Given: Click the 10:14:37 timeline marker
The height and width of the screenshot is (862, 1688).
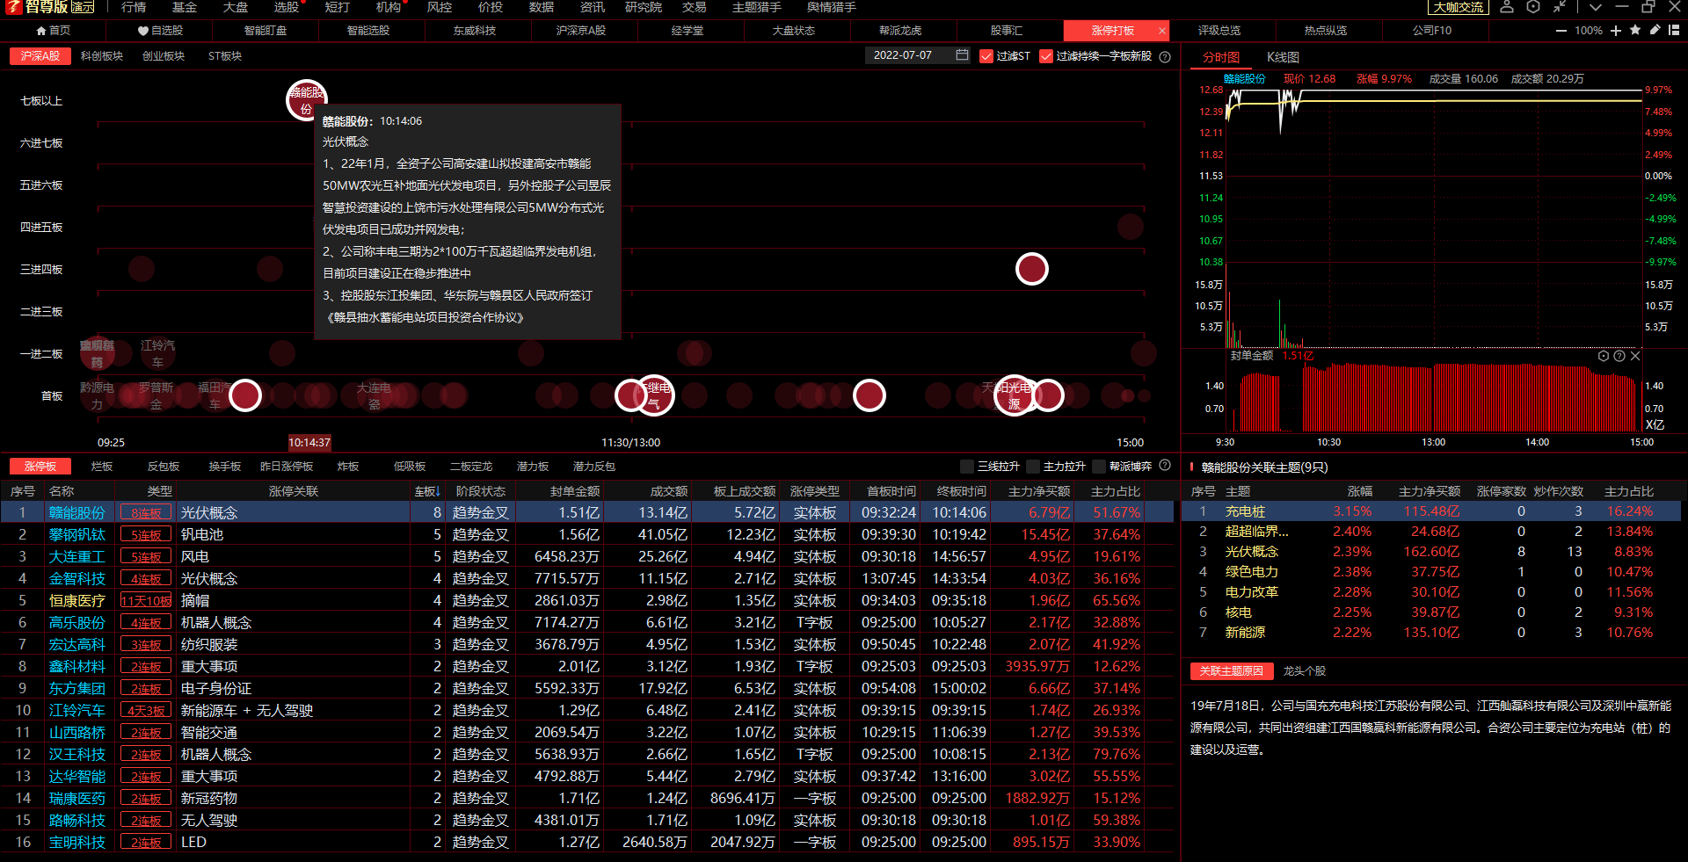Looking at the screenshot, I should click(309, 443).
